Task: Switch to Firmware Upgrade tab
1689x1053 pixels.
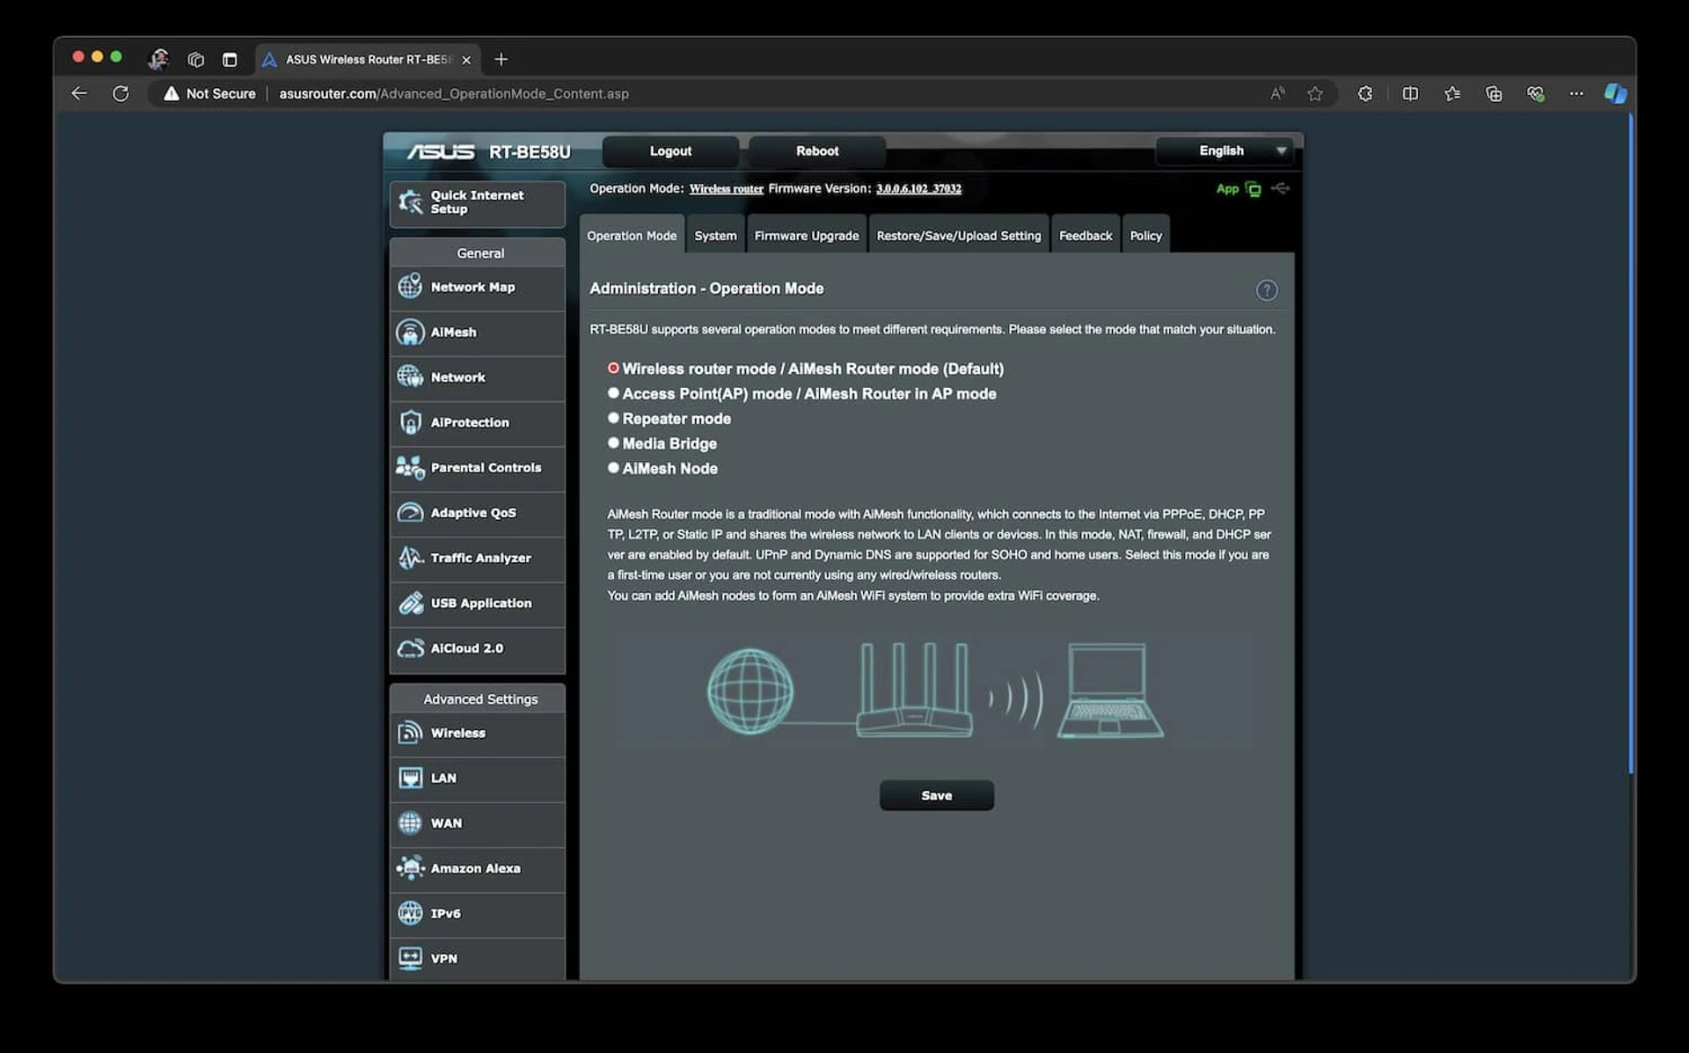Action: click(807, 235)
